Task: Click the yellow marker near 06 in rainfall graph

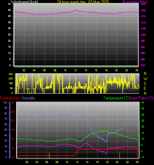Action: (x=49, y=156)
